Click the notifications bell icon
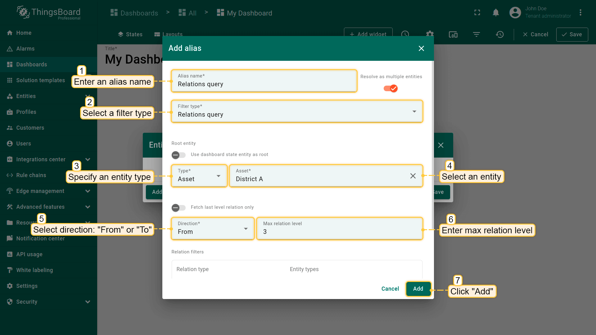This screenshot has width=596, height=335. pyautogui.click(x=496, y=13)
